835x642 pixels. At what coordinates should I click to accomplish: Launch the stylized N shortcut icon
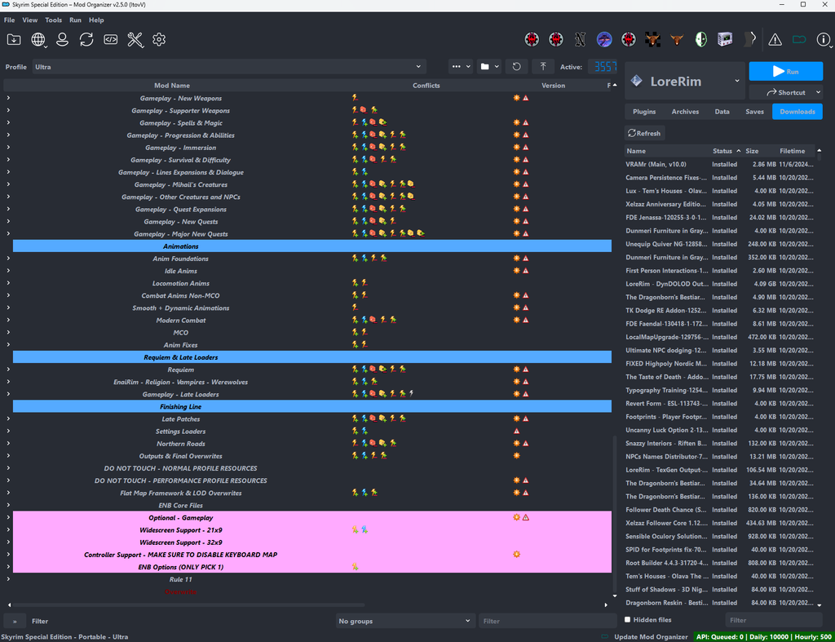580,39
